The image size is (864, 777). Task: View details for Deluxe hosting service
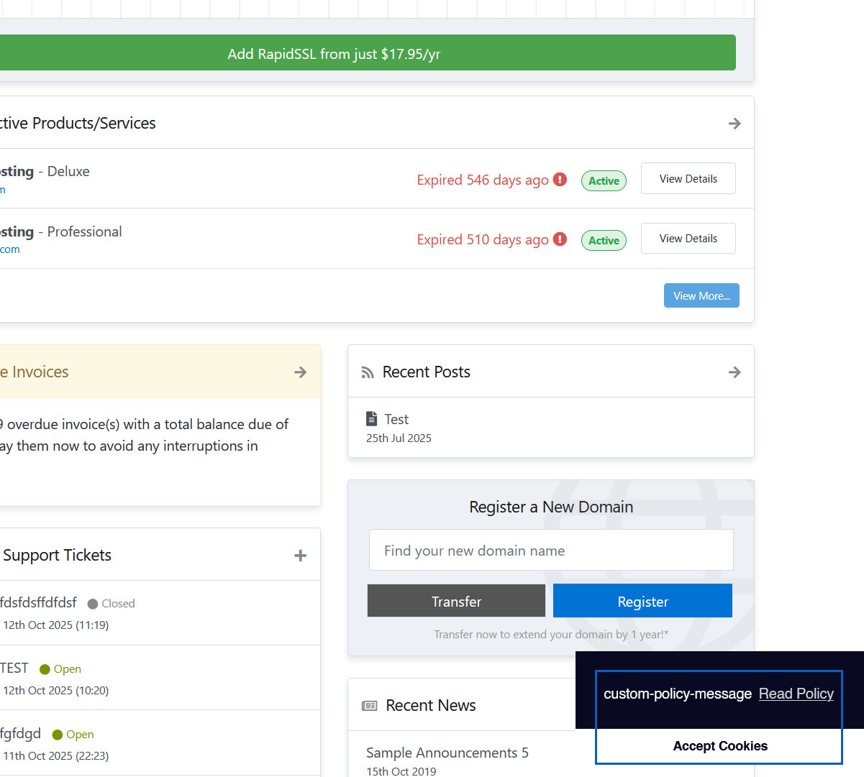point(688,179)
